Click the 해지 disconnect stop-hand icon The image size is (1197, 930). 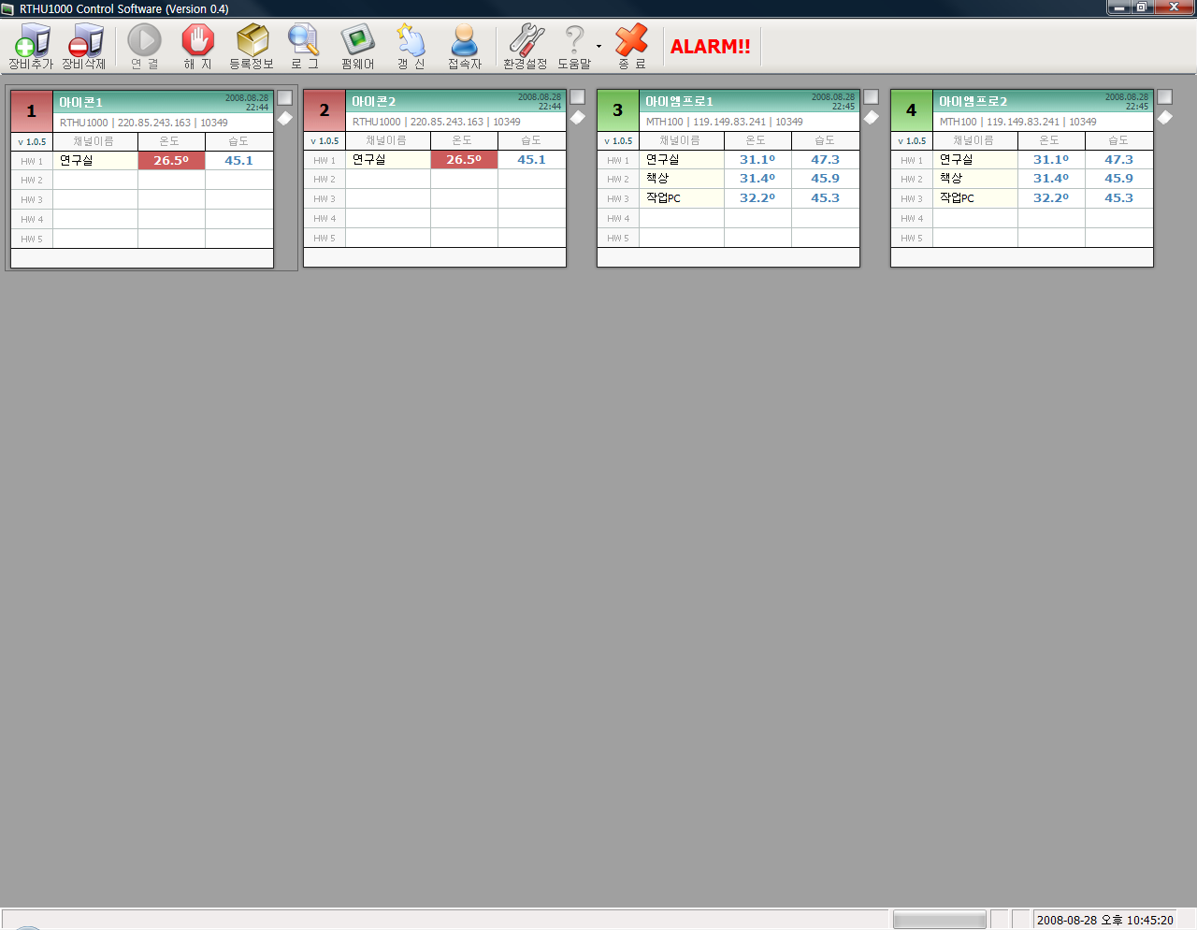197,46
